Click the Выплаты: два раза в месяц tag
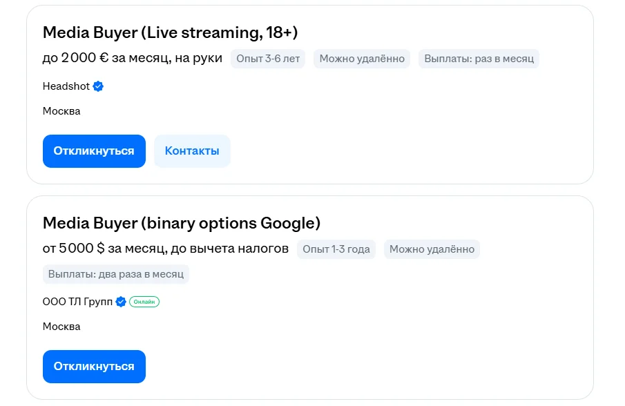 tap(116, 274)
